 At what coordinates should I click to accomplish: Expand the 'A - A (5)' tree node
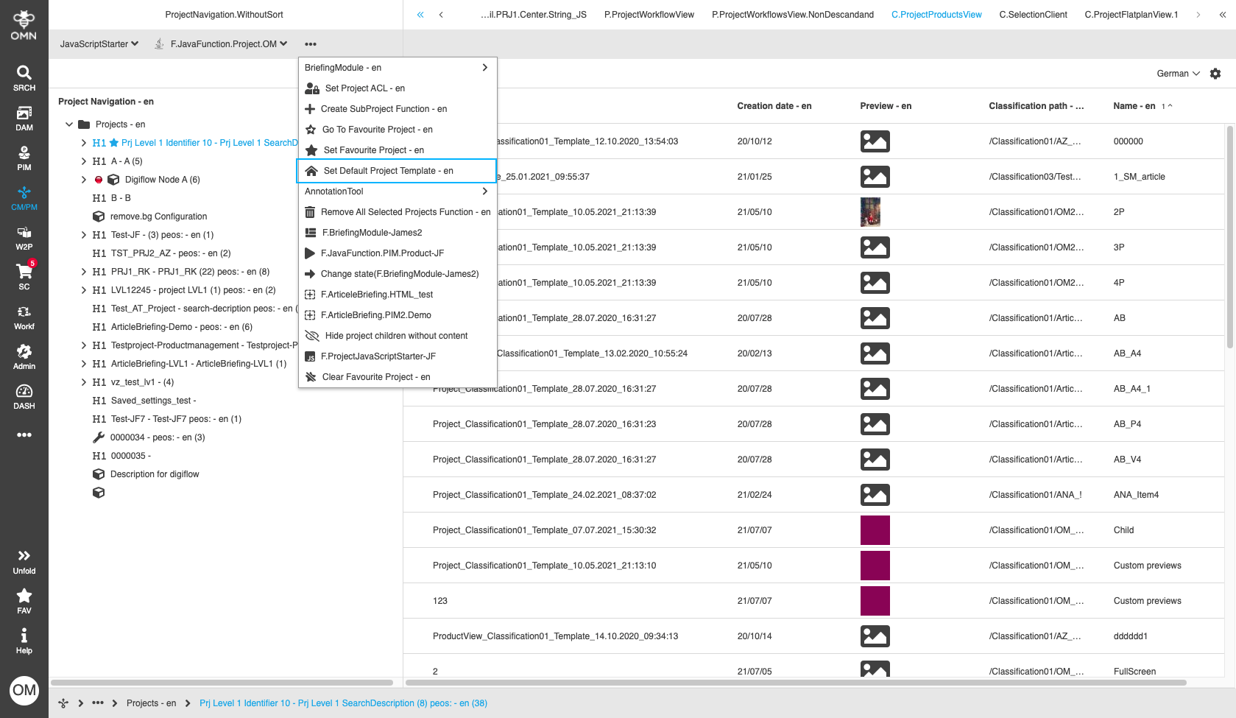83,161
